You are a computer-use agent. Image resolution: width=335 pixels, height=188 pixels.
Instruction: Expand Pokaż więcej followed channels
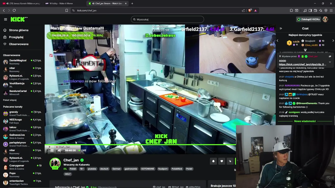(x=10, y=100)
